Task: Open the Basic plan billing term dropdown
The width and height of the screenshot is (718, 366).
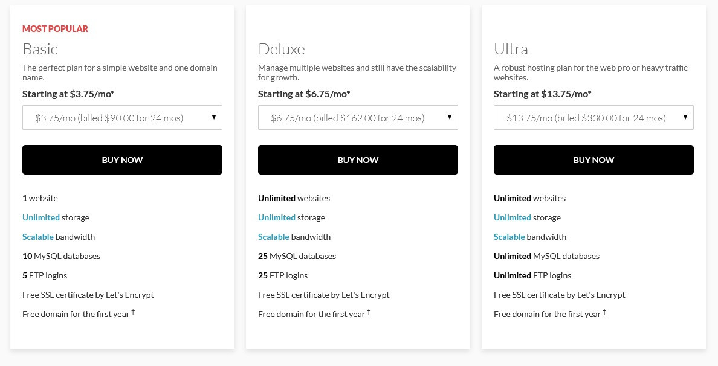Action: click(x=122, y=118)
